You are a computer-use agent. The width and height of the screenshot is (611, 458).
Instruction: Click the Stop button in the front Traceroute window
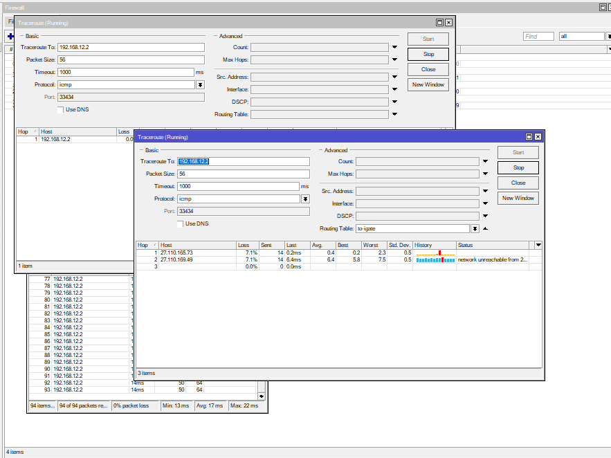[x=518, y=167]
